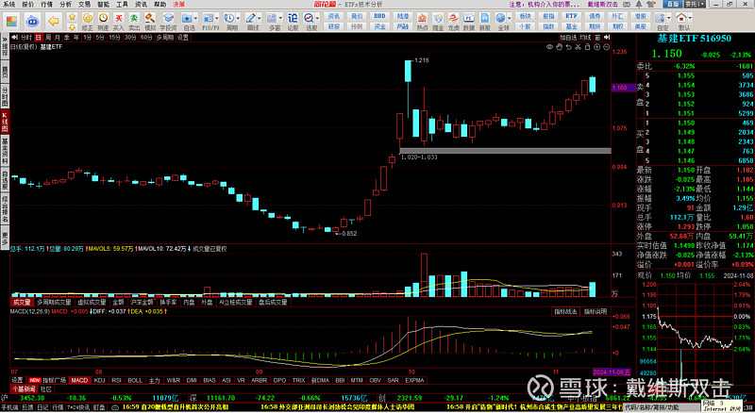Viewport: 755px width, 413px height.
Task: Click the 画线 pencil drawing icon
Action: (250, 18)
